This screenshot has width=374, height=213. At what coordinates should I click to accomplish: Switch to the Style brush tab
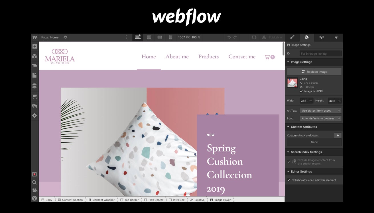292,37
